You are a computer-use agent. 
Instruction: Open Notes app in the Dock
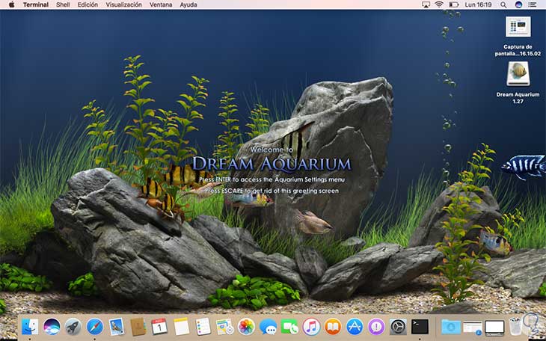(x=182, y=327)
